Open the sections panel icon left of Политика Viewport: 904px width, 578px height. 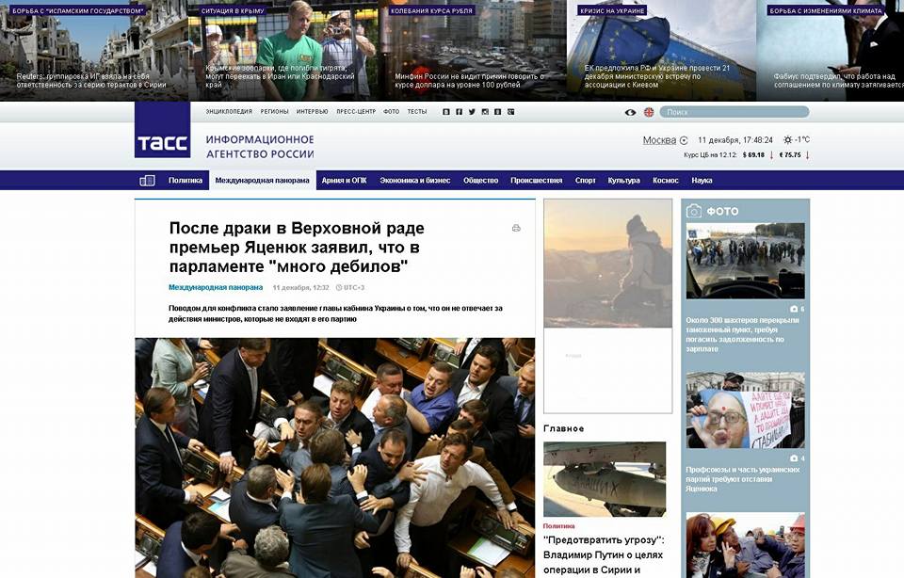148,181
